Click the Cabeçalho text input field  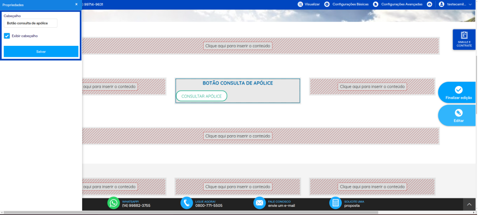pos(31,23)
